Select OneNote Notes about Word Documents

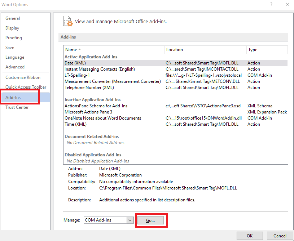(x=176, y=118)
